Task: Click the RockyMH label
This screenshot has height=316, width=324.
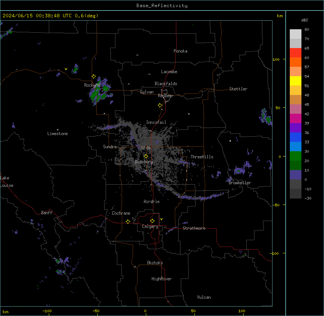Action: 92,85
